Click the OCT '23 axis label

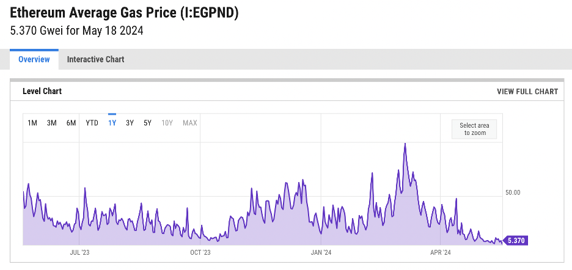200,252
